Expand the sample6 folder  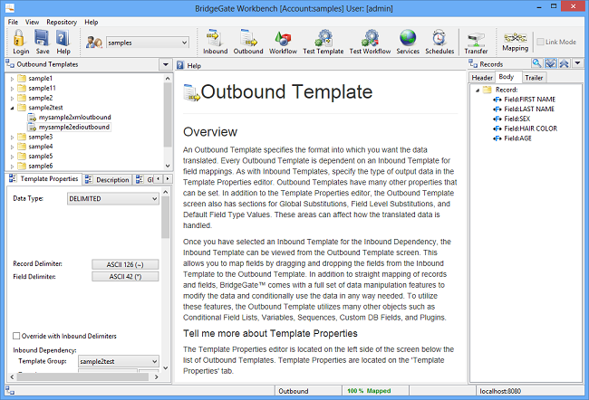12,167
